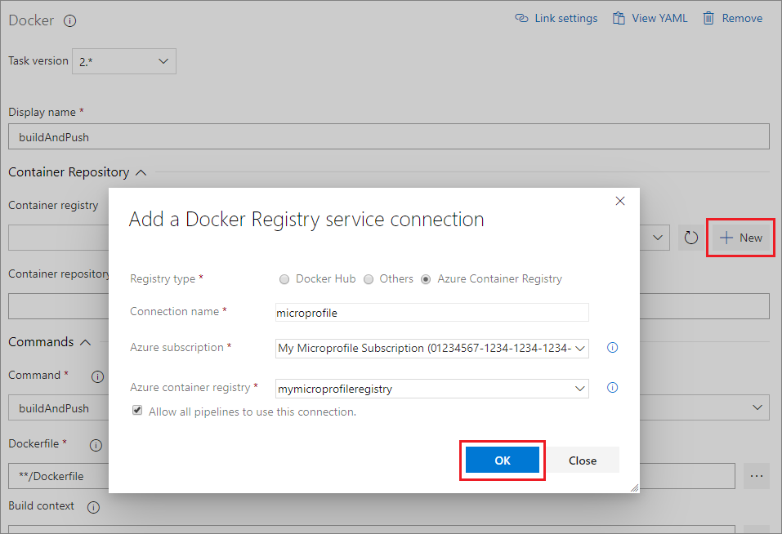Click the info icon beside Azure subscription
The width and height of the screenshot is (782, 534).
pos(612,347)
